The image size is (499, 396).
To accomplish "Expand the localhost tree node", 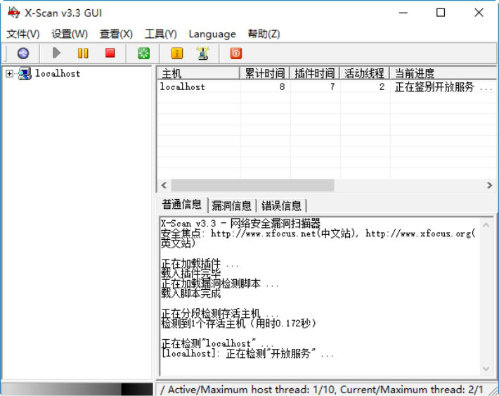I will 10,73.
